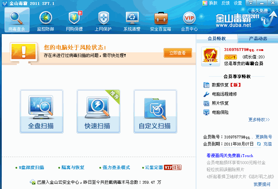Click the 换肤 text label
Viewport: 278px width, 189px height.
(x=213, y=3)
